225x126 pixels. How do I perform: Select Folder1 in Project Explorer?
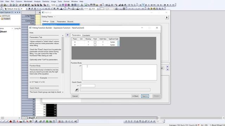[x=6, y=19]
